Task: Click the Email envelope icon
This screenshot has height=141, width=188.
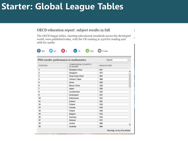Action: [100, 51]
